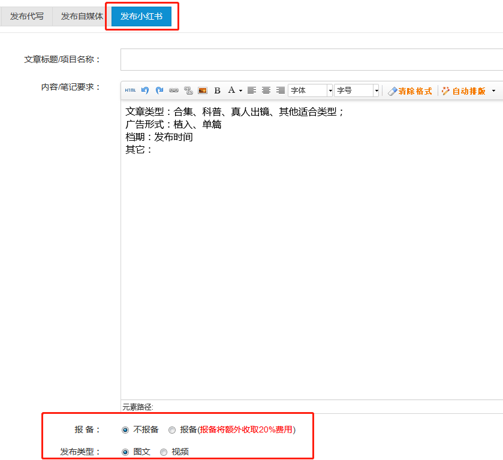Image resolution: width=503 pixels, height=460 pixels.
Task: Align text right
Action: click(x=281, y=90)
